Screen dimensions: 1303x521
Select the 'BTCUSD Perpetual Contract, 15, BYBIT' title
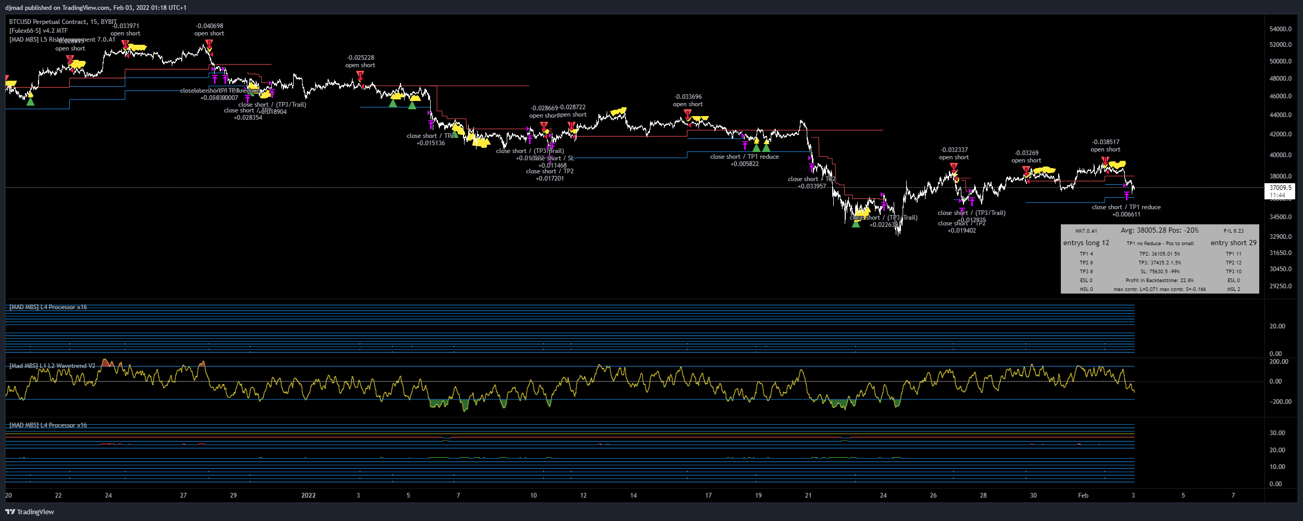click(x=63, y=22)
